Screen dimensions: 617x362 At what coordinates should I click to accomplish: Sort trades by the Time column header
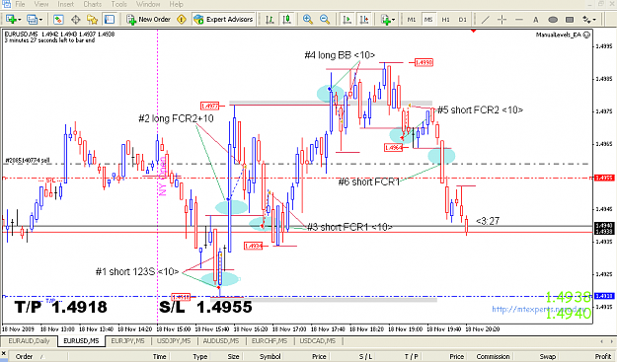(159, 356)
